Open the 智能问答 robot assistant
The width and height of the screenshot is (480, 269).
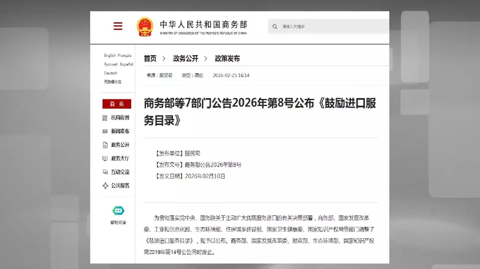[x=118, y=211]
